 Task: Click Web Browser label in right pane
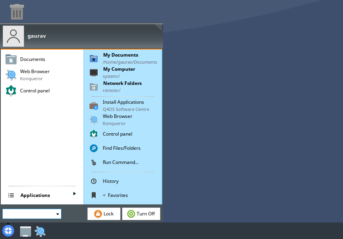pyautogui.click(x=117, y=116)
